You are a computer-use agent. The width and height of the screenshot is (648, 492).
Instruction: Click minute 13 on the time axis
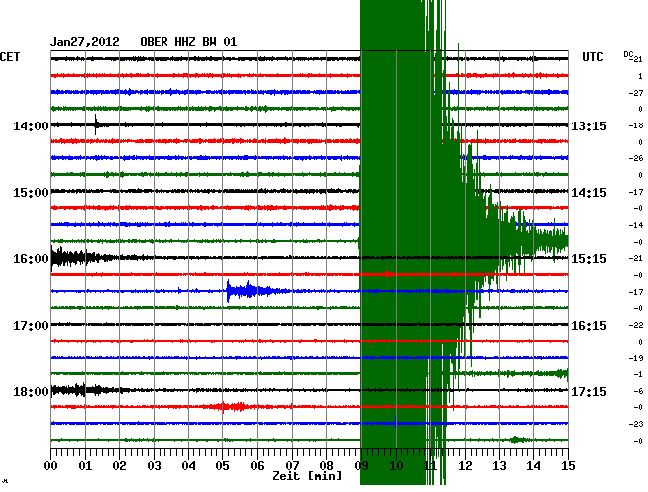coord(499,466)
